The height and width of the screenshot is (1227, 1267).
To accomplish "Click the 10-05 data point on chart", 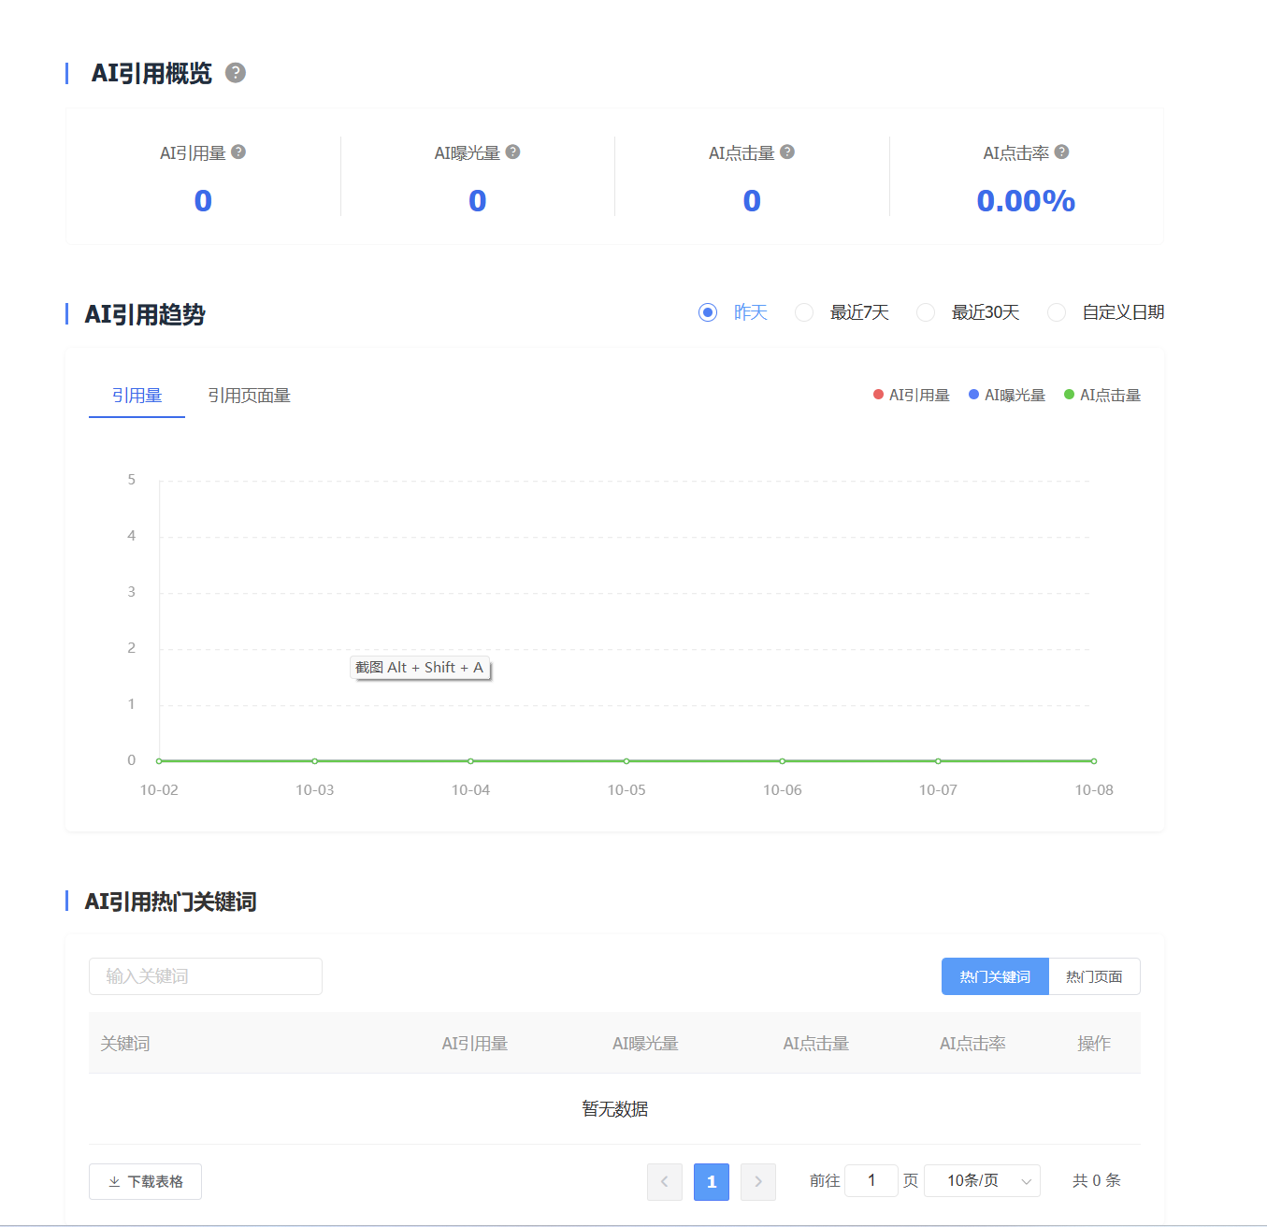I will 626,761.
